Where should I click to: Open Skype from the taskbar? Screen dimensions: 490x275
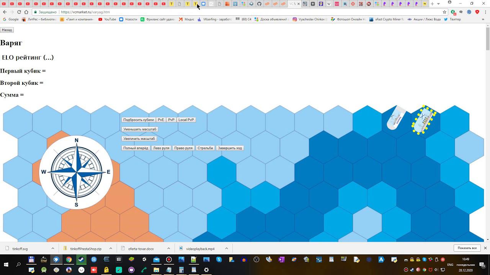pyautogui.click(x=219, y=259)
